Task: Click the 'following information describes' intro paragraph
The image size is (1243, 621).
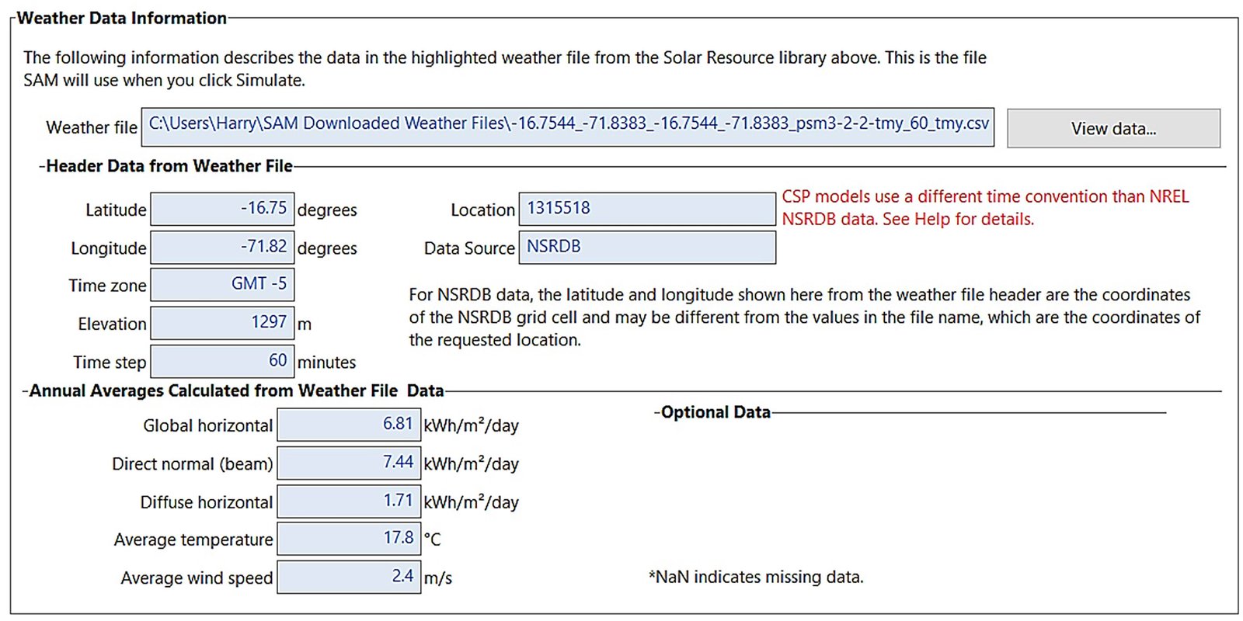Action: [505, 68]
